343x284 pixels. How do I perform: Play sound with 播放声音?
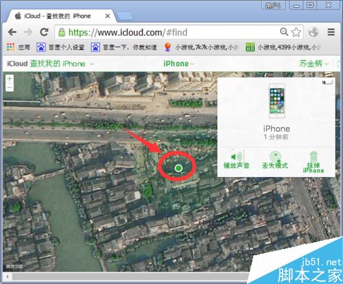point(237,160)
